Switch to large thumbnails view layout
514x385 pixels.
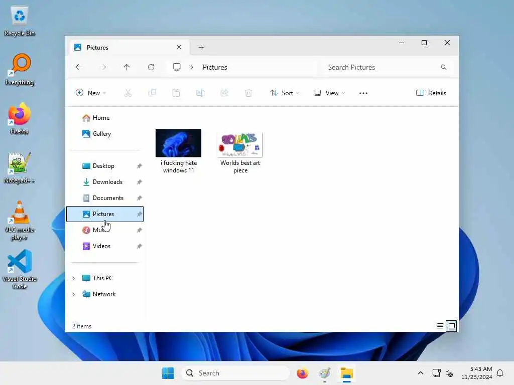click(451, 326)
